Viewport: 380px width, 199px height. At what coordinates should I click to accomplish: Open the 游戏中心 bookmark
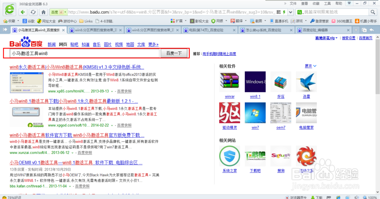(67, 21)
